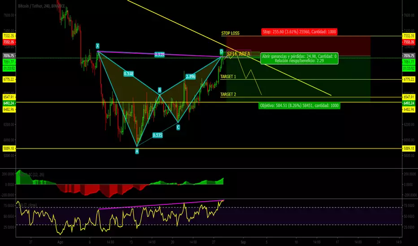
Task: Select the B point label of the pattern
Action: coord(159,90)
